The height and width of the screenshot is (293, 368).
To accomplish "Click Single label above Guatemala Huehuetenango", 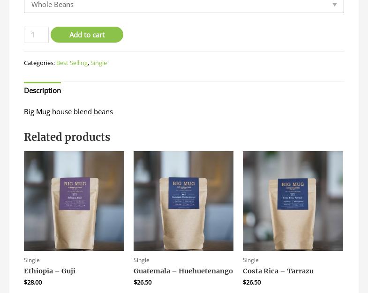I will (x=141, y=260).
